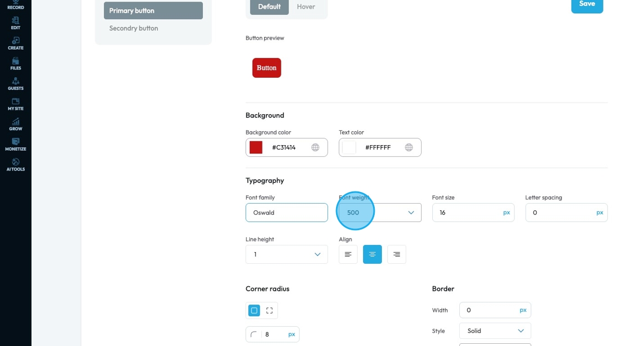Edit the #FFFFFF text color hex value
The height and width of the screenshot is (346, 619).
(x=378, y=147)
